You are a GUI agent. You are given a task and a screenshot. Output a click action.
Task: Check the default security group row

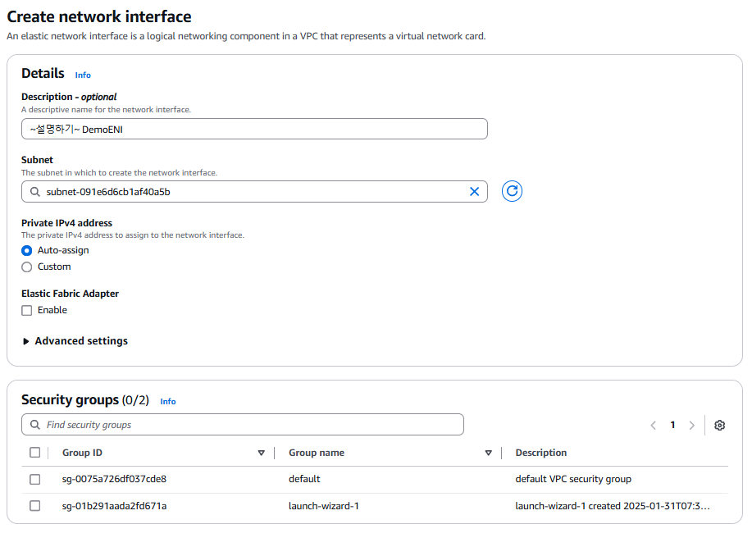34,479
